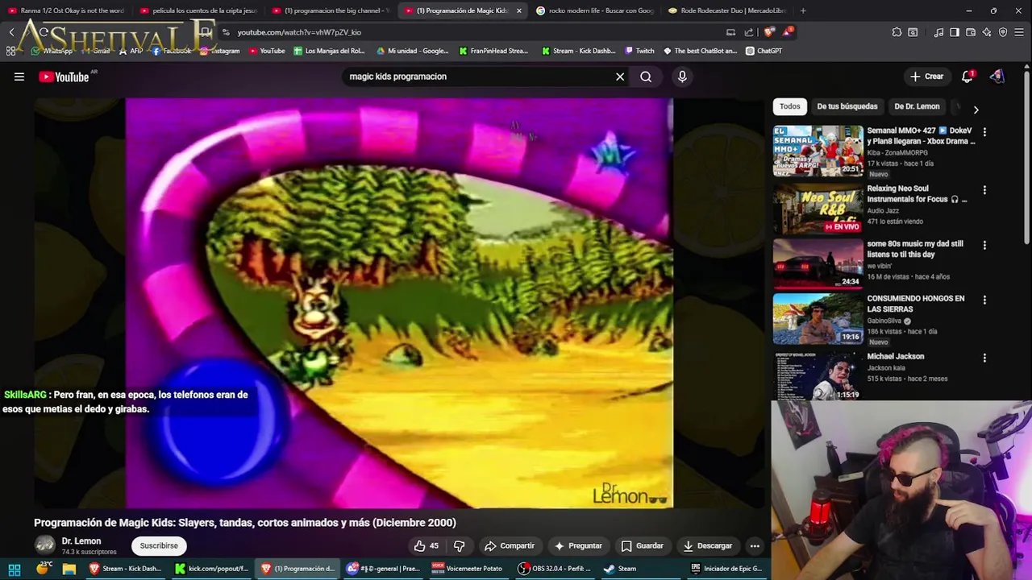Open options for Relaxing Neo Soul video
The height and width of the screenshot is (580, 1032).
click(984, 190)
